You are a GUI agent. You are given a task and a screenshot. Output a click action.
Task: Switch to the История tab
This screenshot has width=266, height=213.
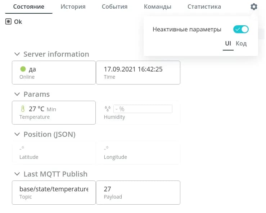[73, 7]
